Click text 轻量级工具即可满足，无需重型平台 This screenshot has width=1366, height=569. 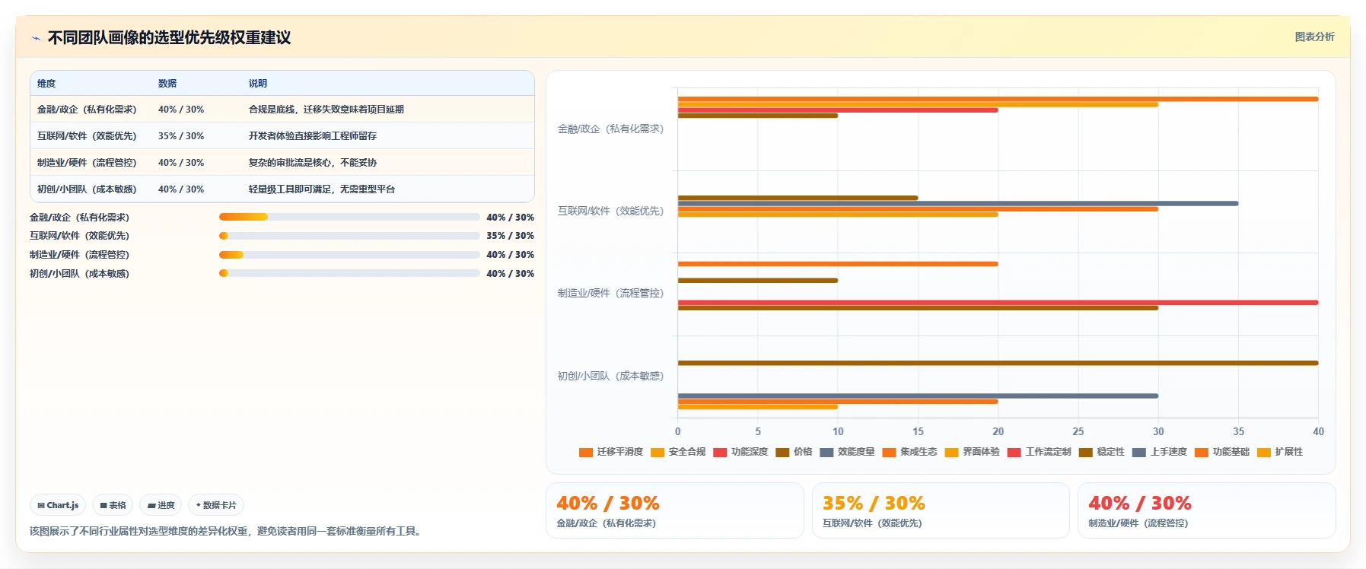point(322,189)
